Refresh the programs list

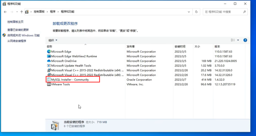[x=197, y=12]
